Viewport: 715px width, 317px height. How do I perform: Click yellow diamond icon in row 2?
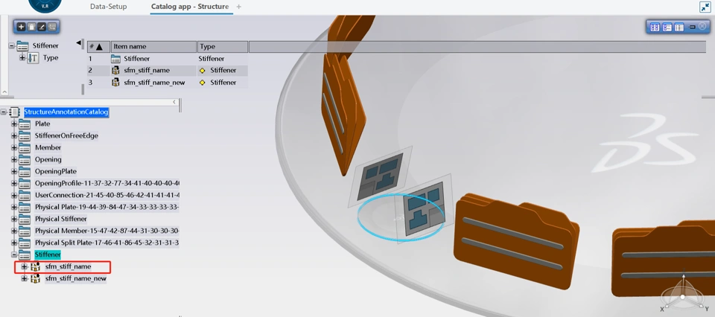203,71
